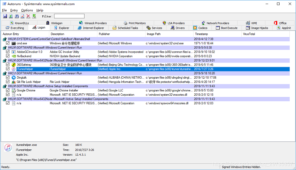296x170 pixels.
Task: Click the 360Safetray entry icon
Action: click(13, 65)
